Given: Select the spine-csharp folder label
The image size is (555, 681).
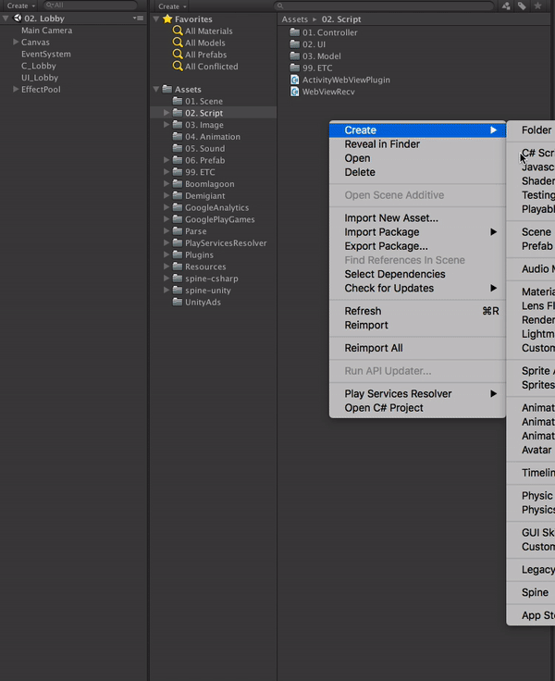Looking at the screenshot, I should point(212,279).
